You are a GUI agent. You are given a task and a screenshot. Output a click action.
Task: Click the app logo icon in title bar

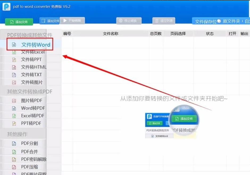6,7
